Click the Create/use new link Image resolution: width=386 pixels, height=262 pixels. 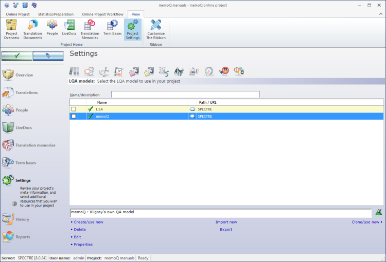[89, 222]
